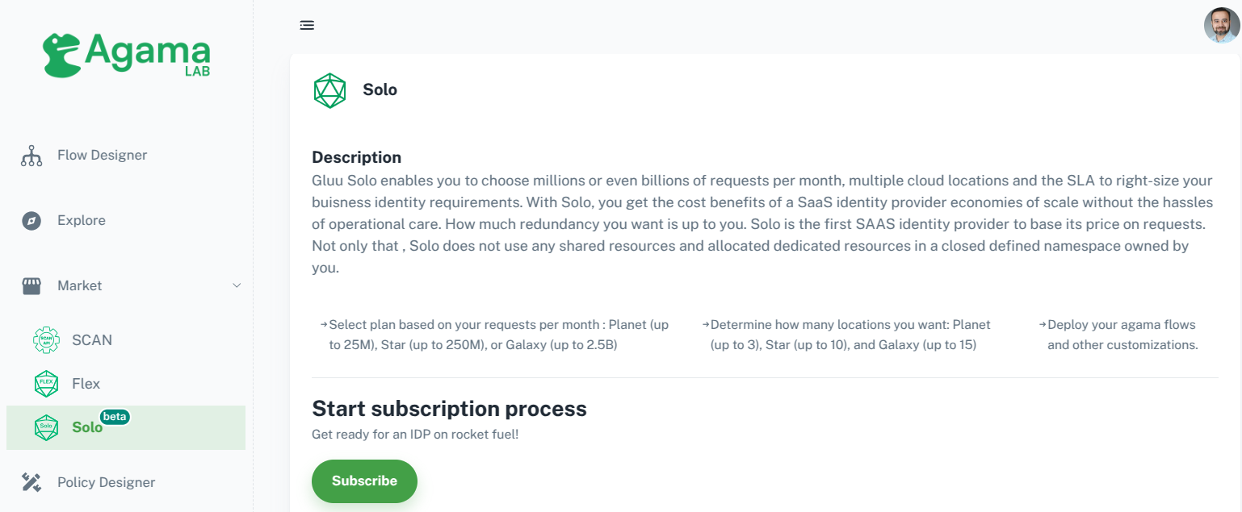
Task: Collapse the Market submenu chevron
Action: coord(237,286)
